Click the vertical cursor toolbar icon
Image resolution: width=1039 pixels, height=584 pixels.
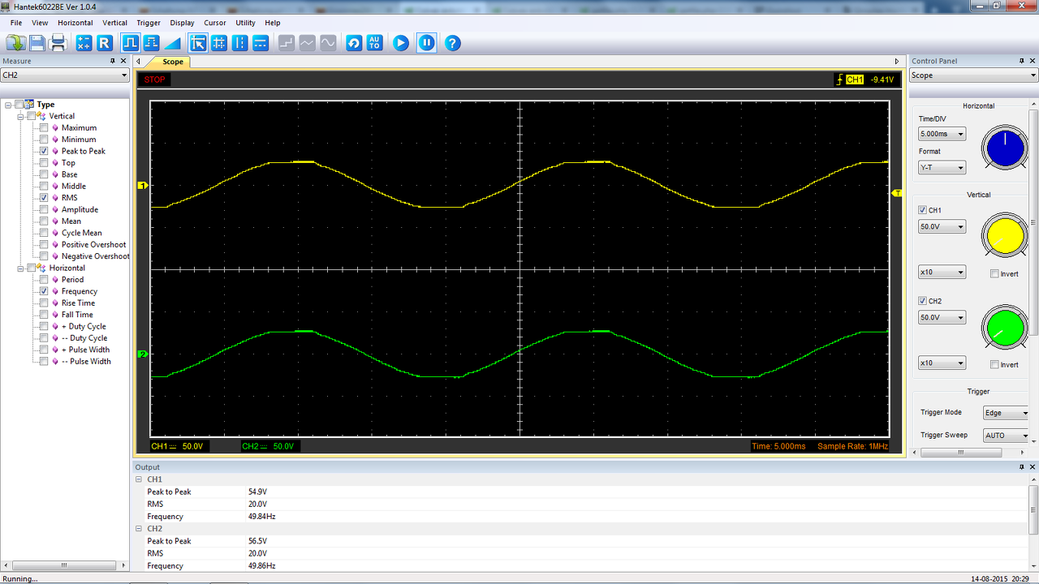click(239, 43)
